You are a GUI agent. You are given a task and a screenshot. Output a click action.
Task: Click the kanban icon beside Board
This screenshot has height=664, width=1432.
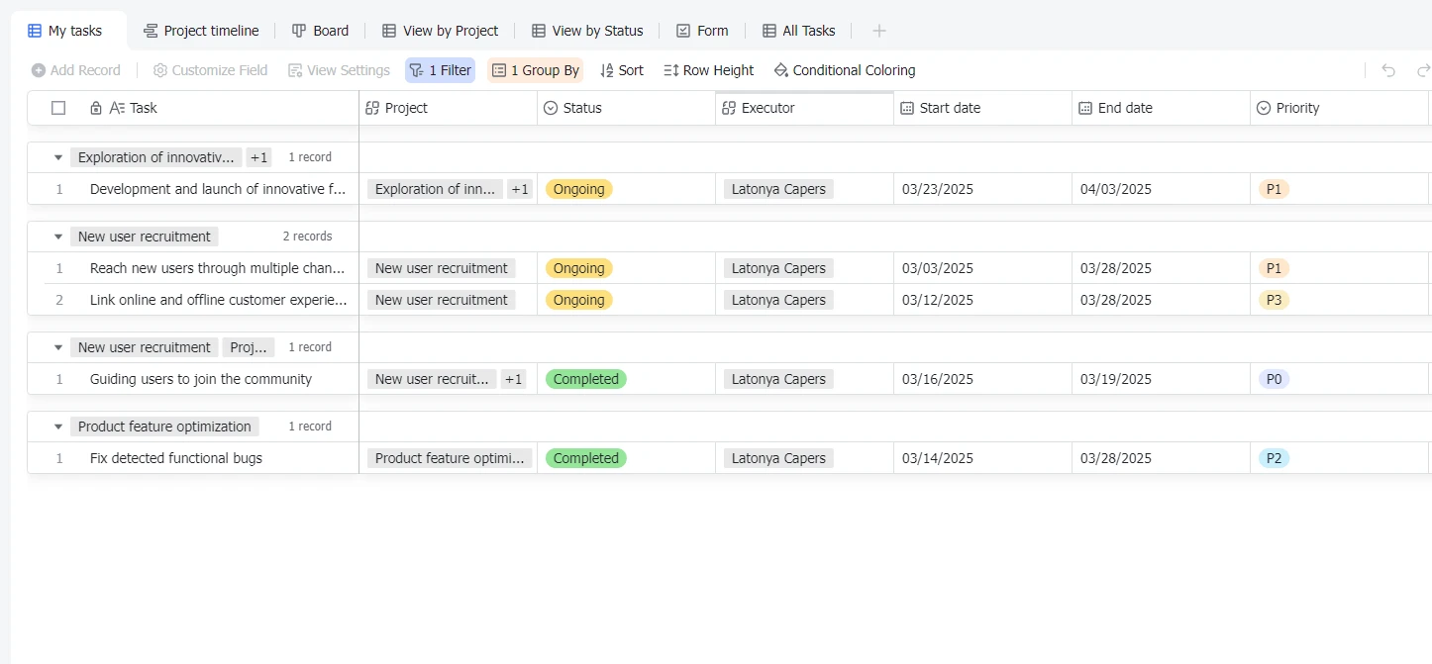pos(299,31)
